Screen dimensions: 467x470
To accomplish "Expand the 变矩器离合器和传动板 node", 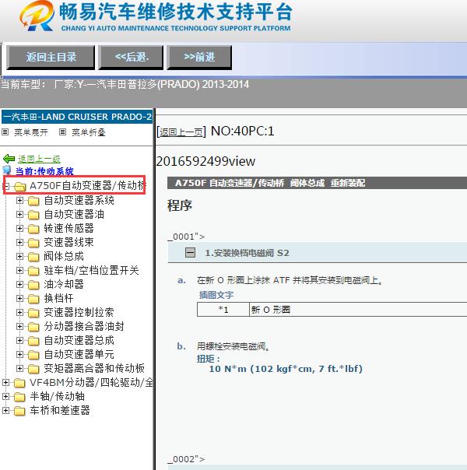I will pyautogui.click(x=19, y=368).
